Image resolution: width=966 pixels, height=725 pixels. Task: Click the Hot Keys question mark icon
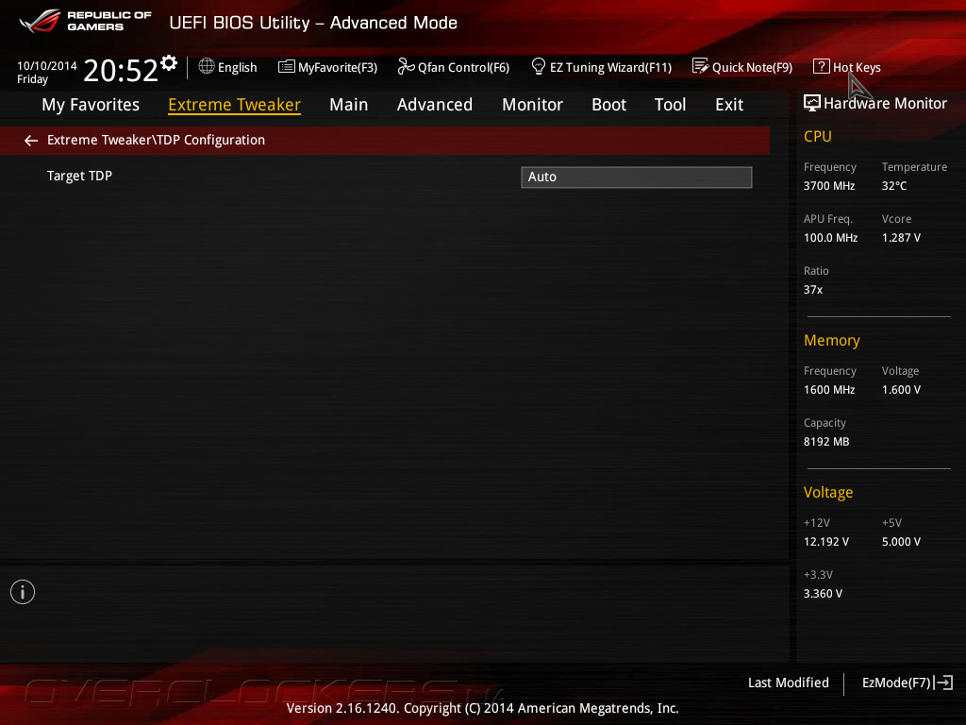click(822, 66)
